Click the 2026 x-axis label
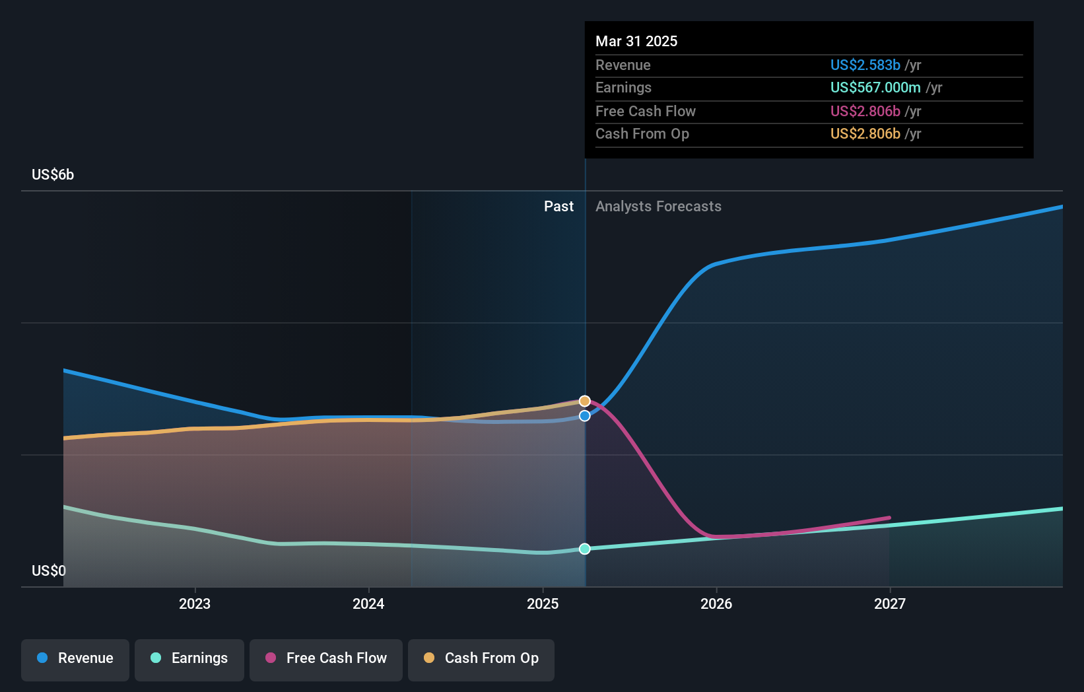 pos(716,604)
